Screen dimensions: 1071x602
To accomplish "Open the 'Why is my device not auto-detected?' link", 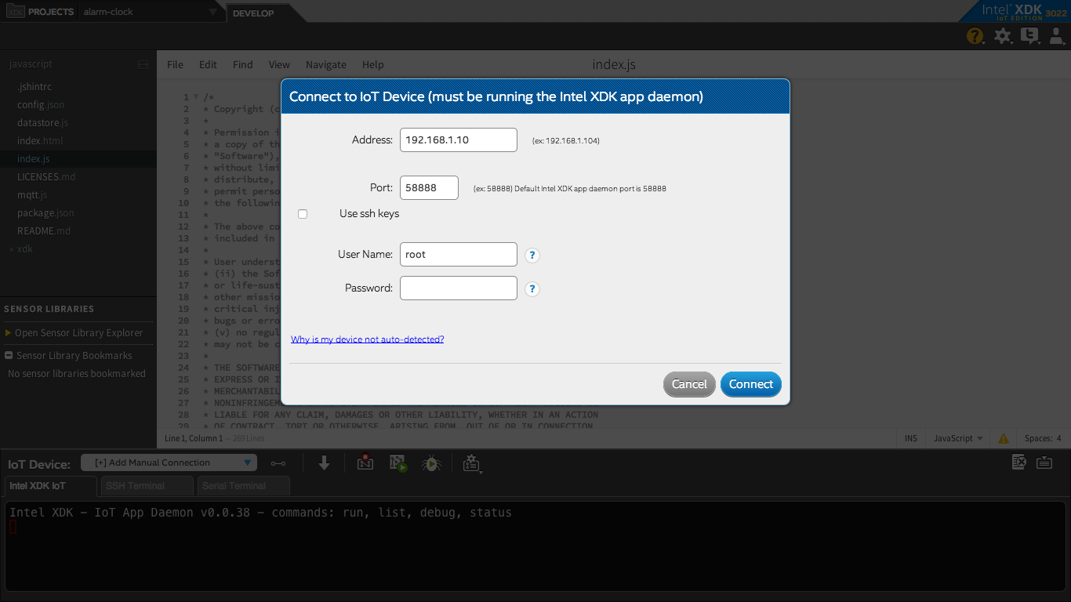I will [368, 339].
